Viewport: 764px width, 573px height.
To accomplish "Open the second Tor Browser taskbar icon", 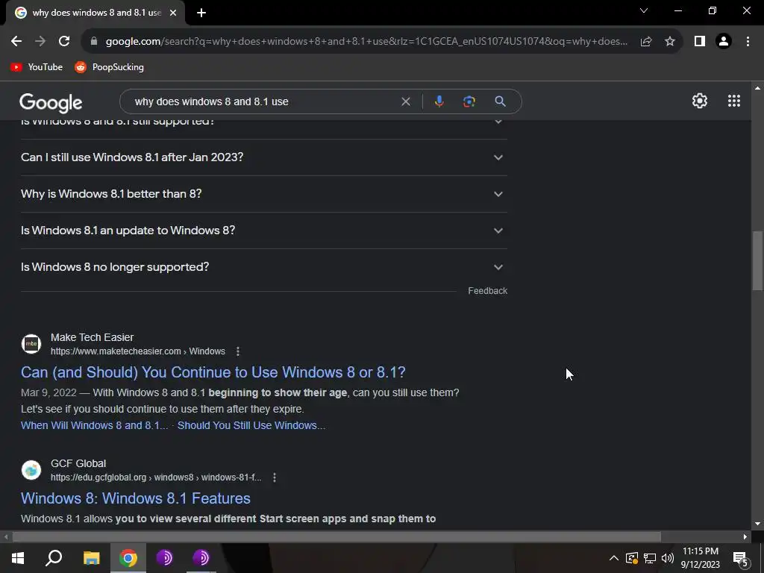I will [x=201, y=558].
